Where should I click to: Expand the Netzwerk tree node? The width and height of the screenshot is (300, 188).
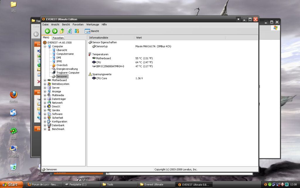tap(45, 103)
